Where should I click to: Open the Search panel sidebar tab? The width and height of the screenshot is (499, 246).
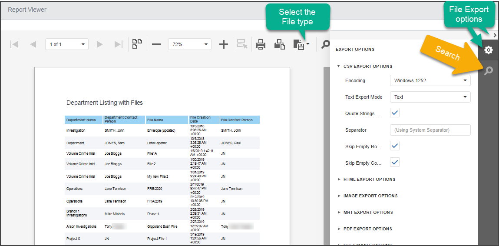coord(488,71)
